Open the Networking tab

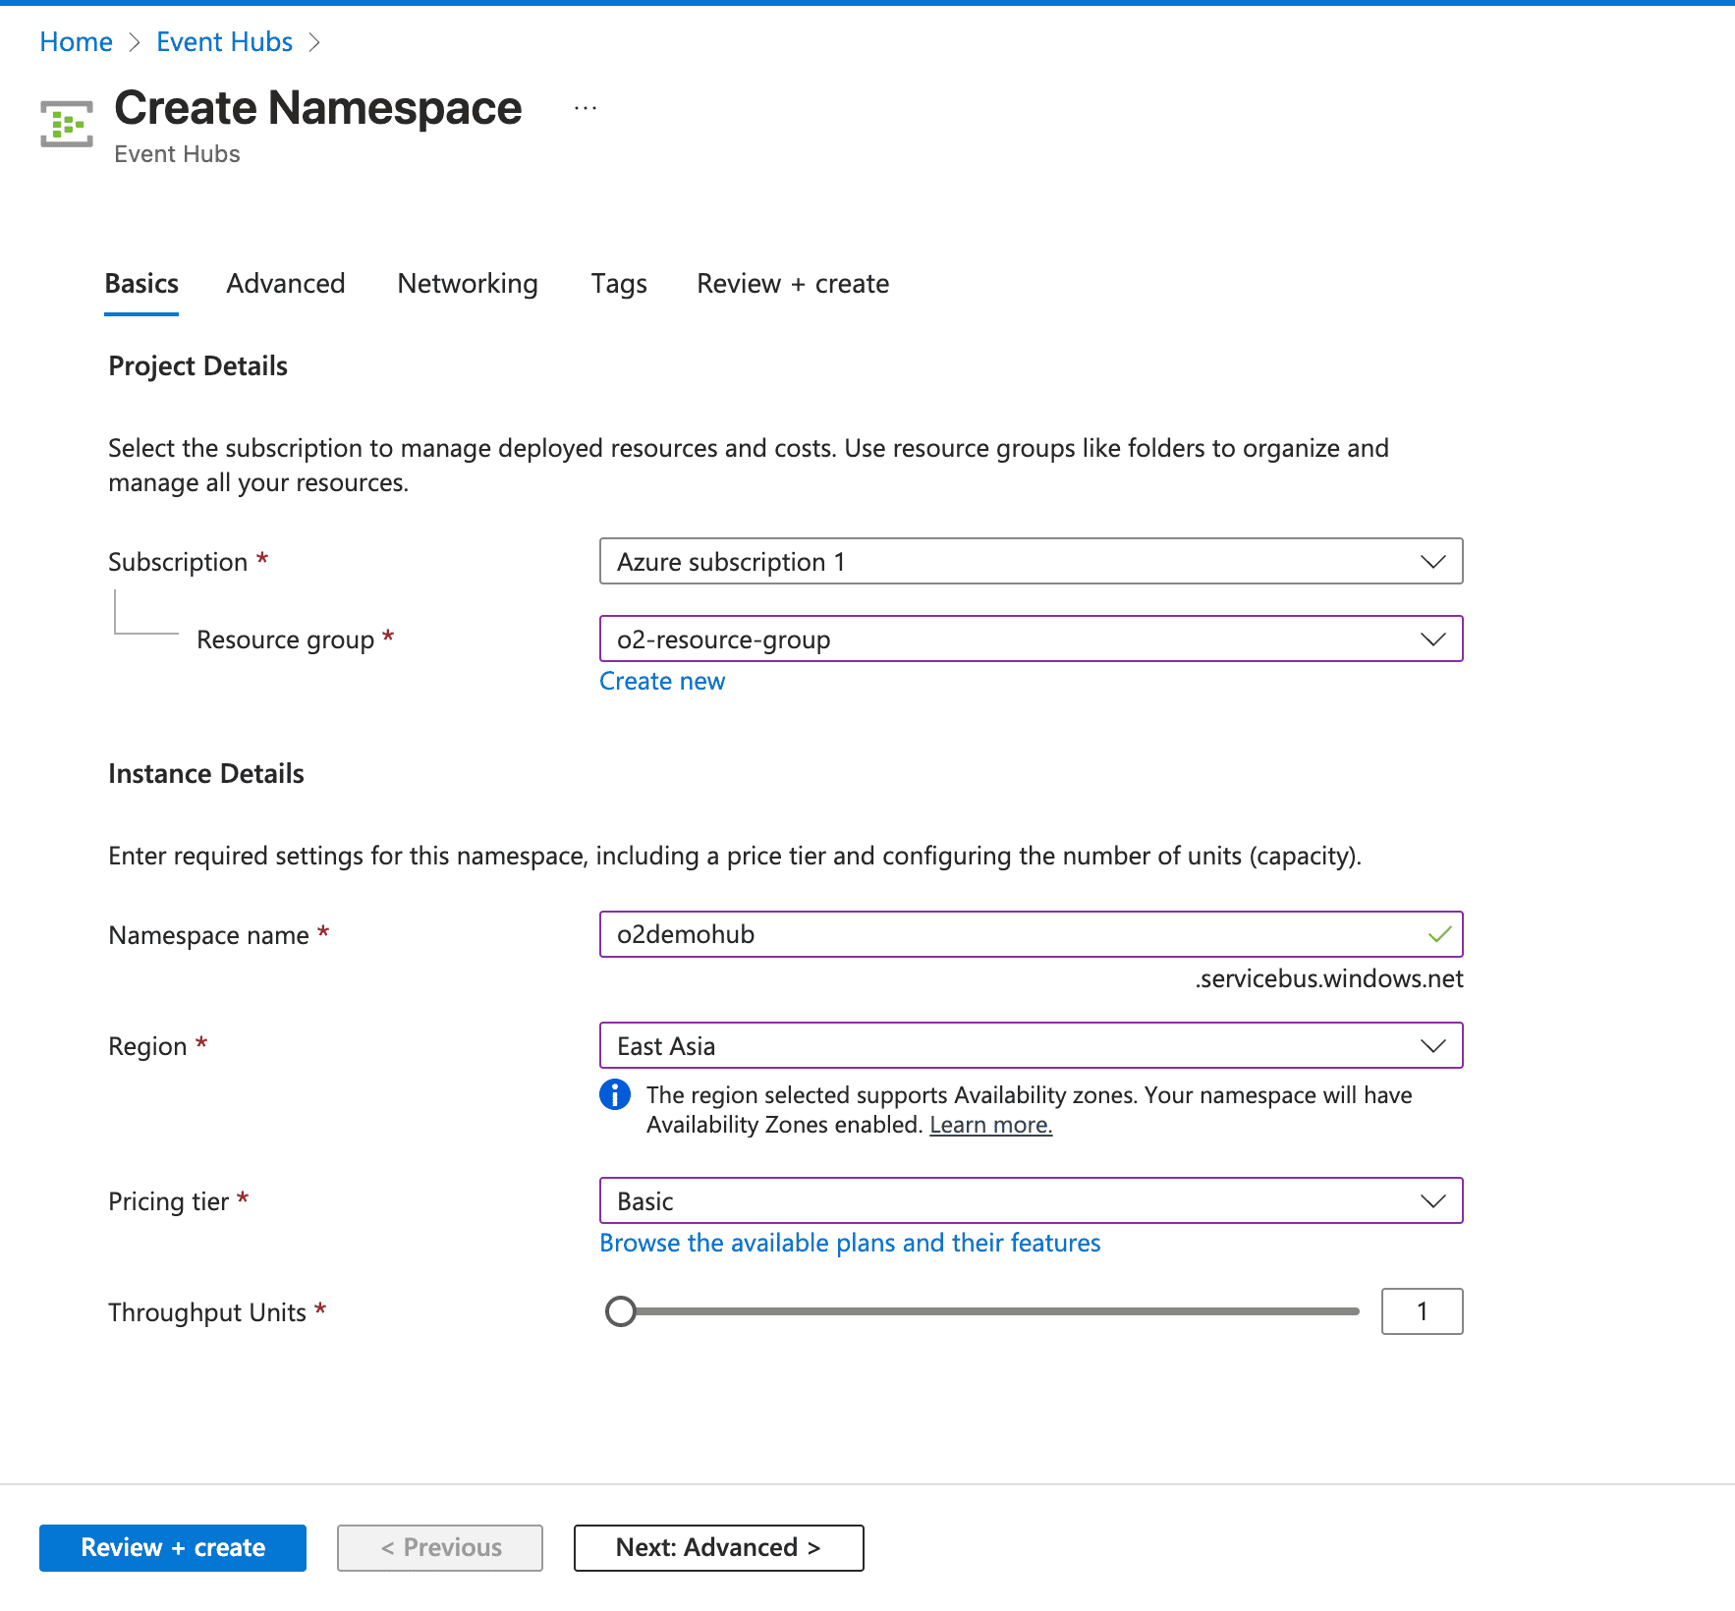tap(467, 284)
